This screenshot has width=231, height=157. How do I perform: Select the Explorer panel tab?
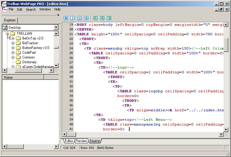pos(10,20)
